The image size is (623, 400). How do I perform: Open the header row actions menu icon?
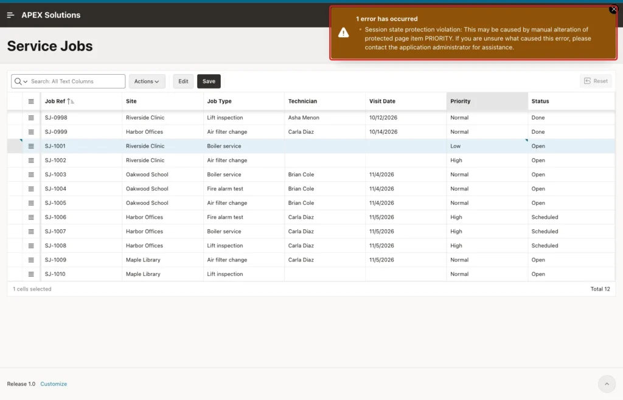(x=31, y=101)
